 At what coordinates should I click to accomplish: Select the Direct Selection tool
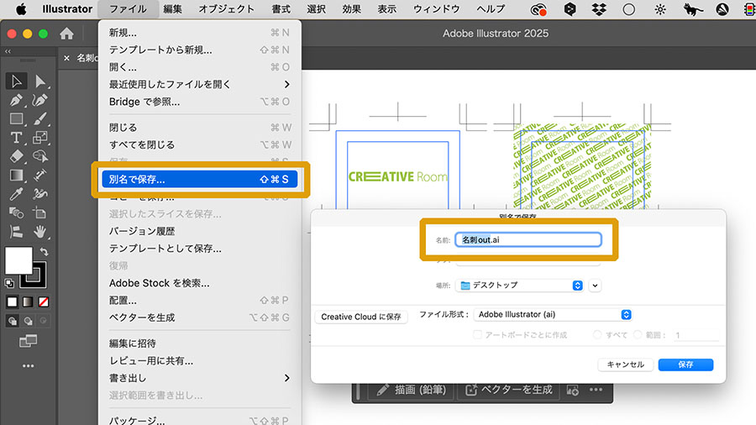pos(40,81)
